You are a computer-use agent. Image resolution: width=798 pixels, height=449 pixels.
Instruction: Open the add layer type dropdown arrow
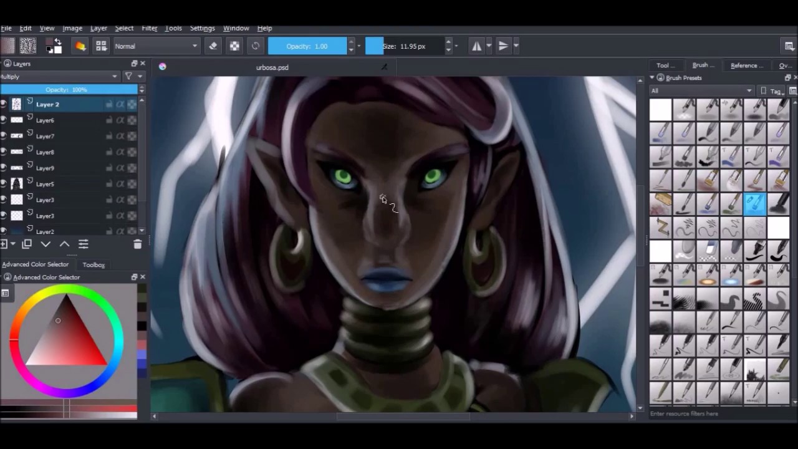pyautogui.click(x=13, y=244)
